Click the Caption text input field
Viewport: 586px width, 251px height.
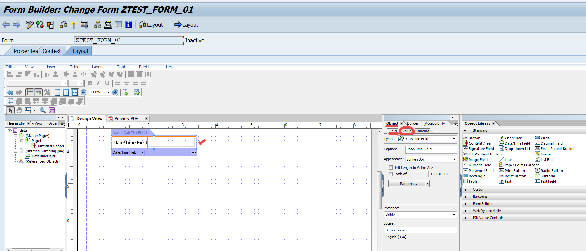tap(430, 149)
